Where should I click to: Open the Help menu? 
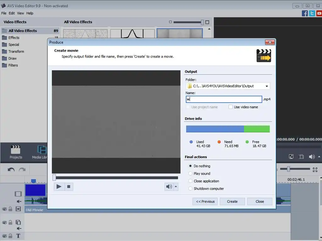click(30, 13)
